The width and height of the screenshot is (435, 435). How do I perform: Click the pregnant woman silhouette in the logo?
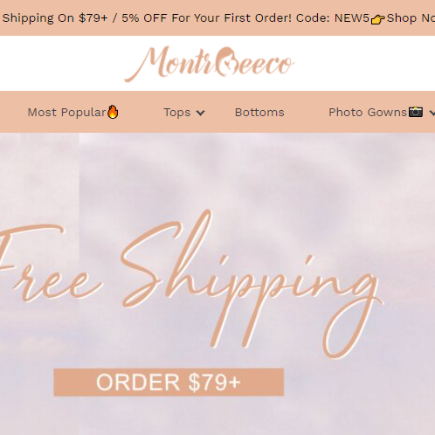[x=226, y=62]
